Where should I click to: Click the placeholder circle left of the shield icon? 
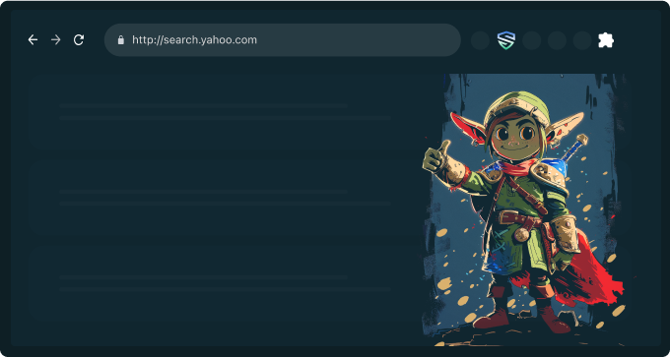(x=480, y=40)
